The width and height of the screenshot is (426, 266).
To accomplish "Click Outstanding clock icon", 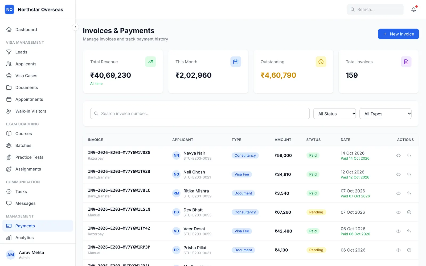I will tap(321, 62).
